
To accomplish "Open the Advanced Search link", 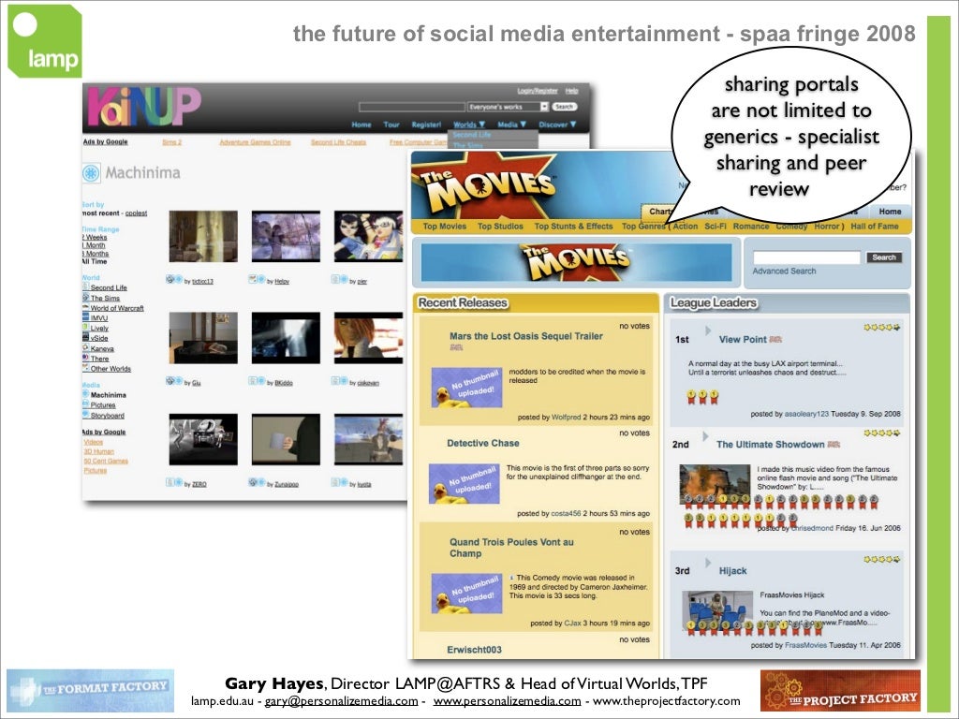I will point(784,271).
